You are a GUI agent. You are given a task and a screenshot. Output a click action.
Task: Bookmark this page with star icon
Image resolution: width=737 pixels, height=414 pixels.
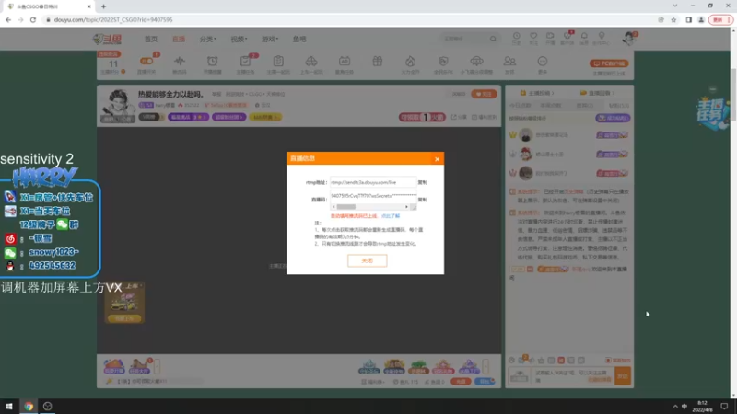tap(673, 19)
